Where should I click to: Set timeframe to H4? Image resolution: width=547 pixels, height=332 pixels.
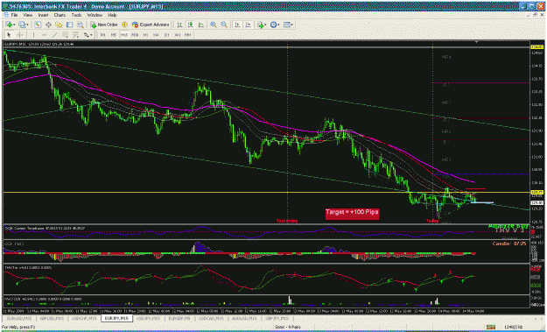click(156, 34)
